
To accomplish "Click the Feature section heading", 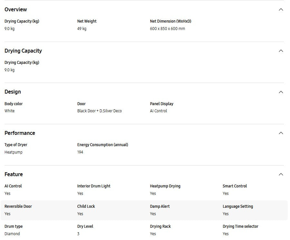I will click(x=14, y=175).
